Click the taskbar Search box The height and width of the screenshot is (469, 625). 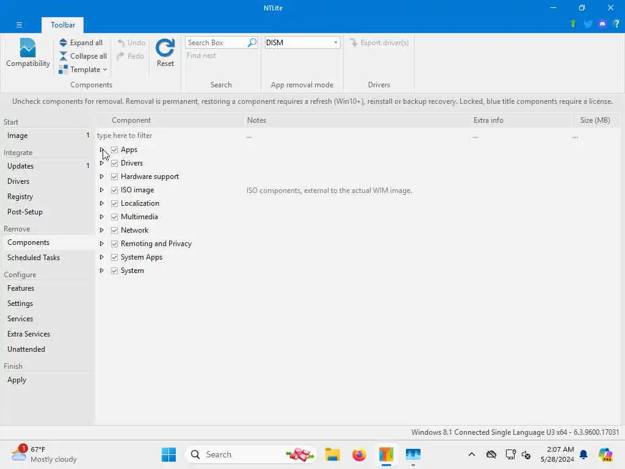(251, 454)
